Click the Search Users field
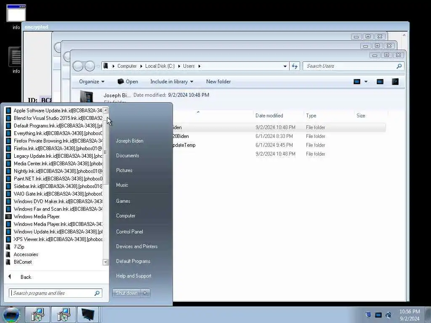This screenshot has width=431, height=323. (354, 66)
